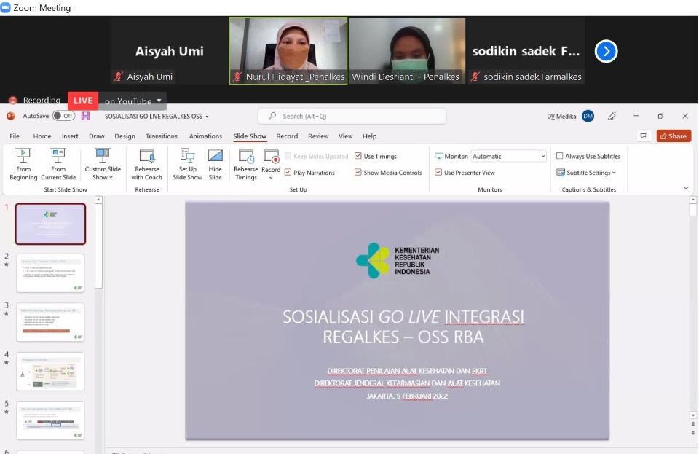Click the Hide Slide button
This screenshot has width=699, height=454.
[x=215, y=164]
